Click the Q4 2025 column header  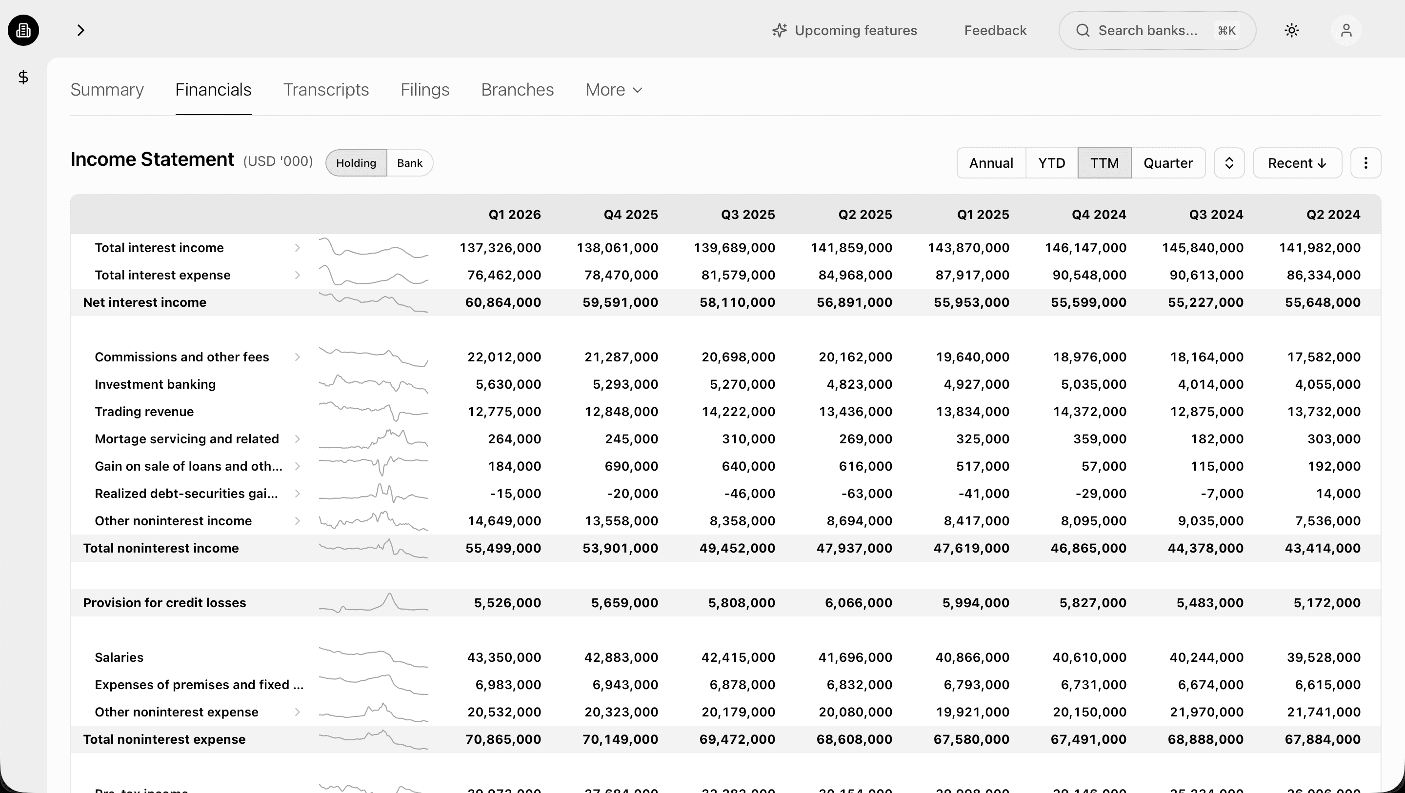[630, 214]
